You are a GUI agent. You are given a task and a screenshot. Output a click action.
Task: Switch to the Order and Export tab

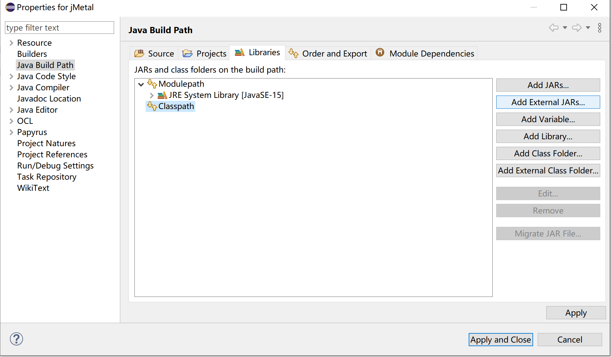(335, 53)
